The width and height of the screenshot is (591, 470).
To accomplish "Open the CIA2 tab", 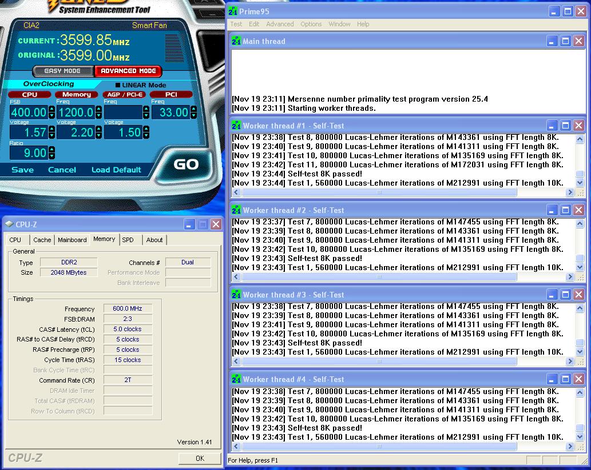I will (x=31, y=25).
